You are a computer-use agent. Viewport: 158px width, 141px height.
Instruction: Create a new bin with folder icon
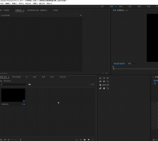tap(85, 139)
